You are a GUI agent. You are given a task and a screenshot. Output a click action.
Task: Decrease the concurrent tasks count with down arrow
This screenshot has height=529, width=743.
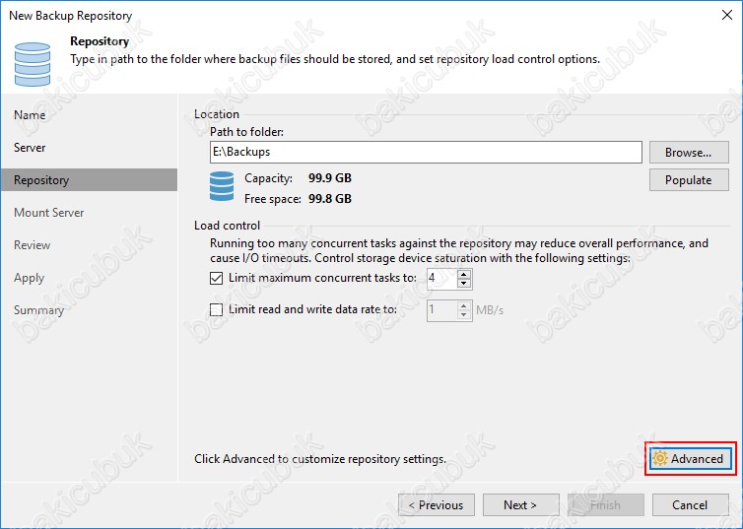click(x=465, y=284)
